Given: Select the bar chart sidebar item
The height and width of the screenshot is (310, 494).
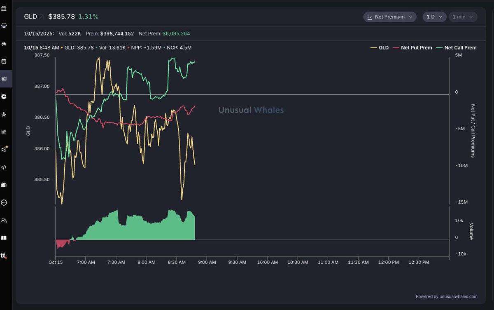Looking at the screenshot, I should (x=4, y=132).
